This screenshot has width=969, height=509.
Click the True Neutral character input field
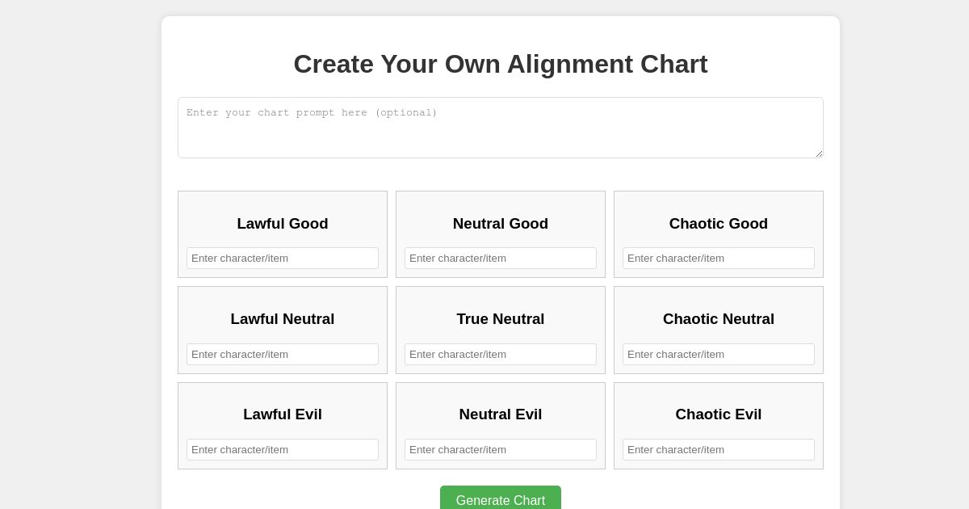point(501,354)
